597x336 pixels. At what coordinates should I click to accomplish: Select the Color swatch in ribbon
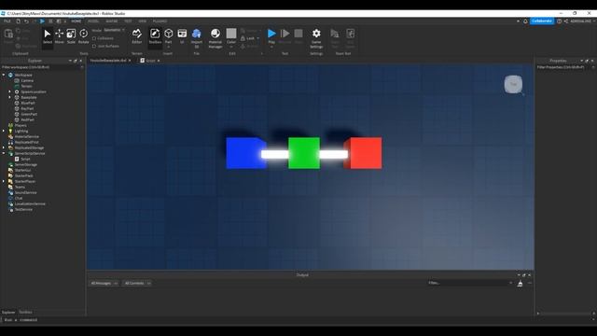pos(231,34)
